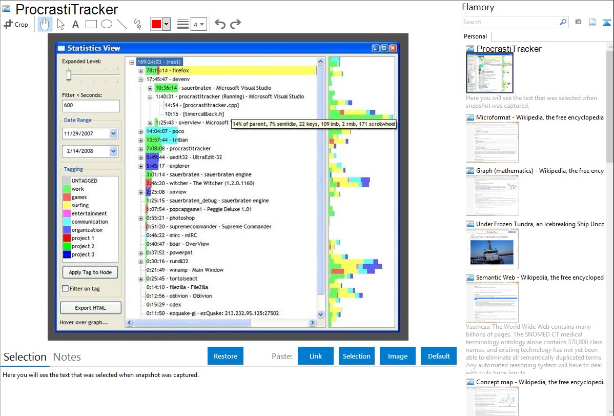Image resolution: width=614 pixels, height=416 pixels.
Task: Open Semantic Web snapshot thumbnail
Action: (492, 302)
